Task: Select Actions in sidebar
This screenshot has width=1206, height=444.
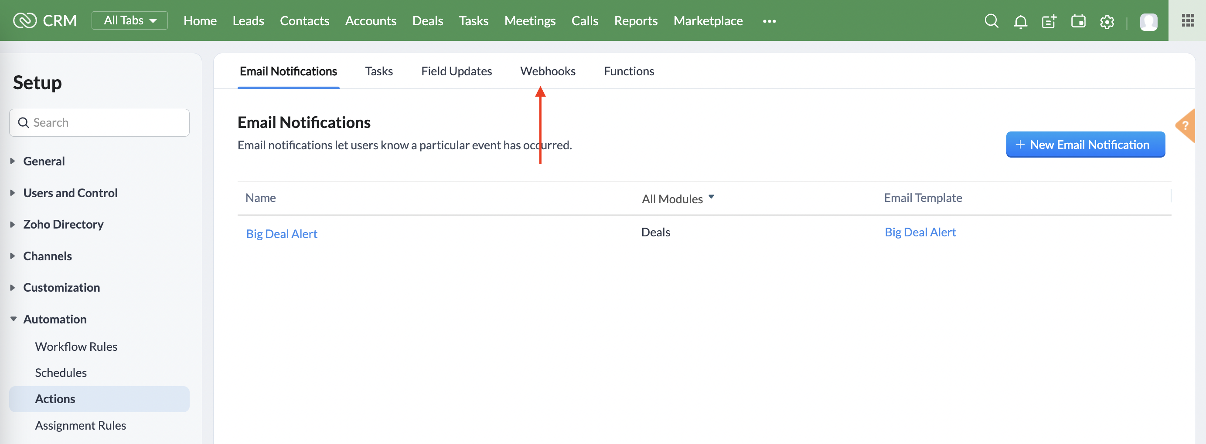Action: pyautogui.click(x=99, y=399)
